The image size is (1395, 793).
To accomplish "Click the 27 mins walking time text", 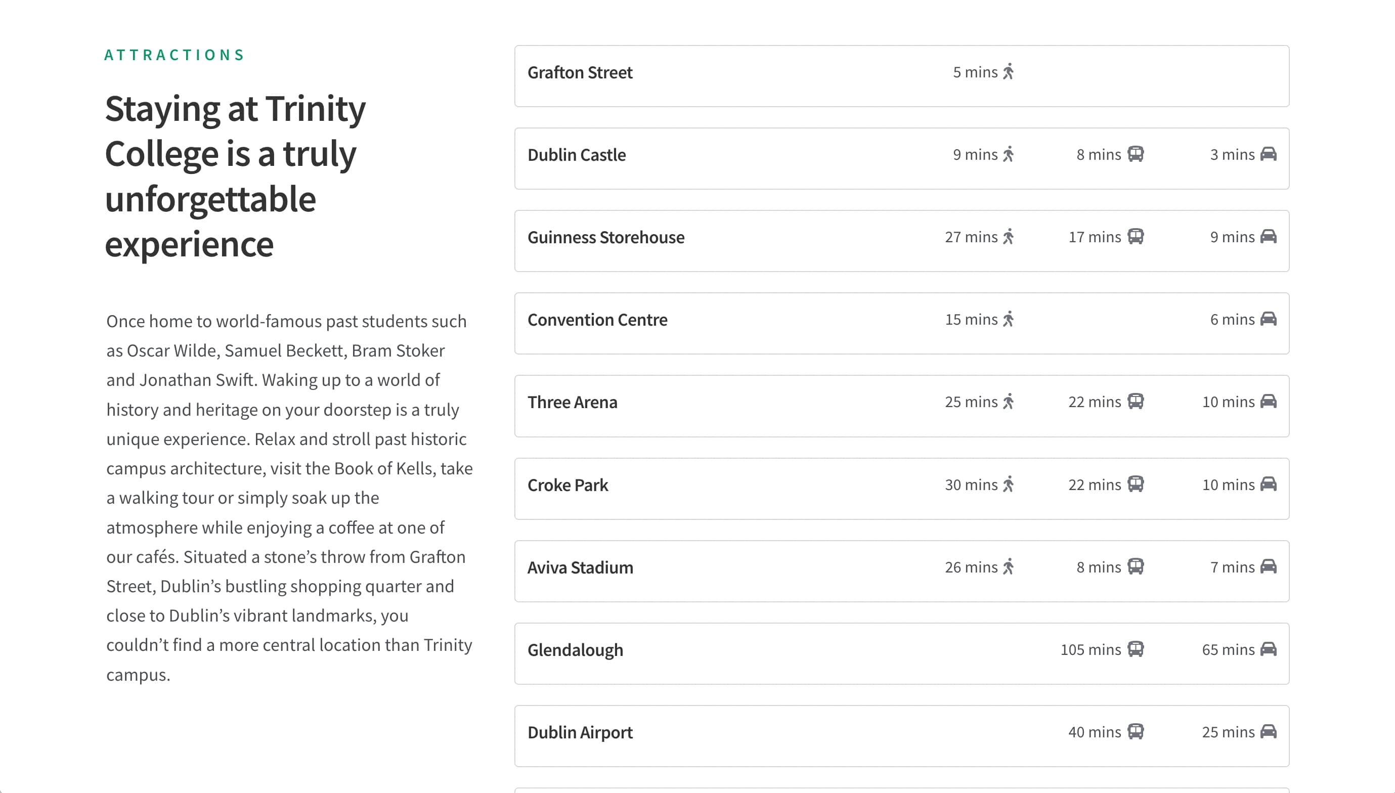I will coord(971,237).
